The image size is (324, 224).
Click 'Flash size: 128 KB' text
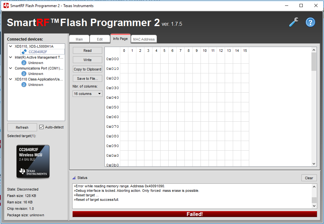coord(22,196)
